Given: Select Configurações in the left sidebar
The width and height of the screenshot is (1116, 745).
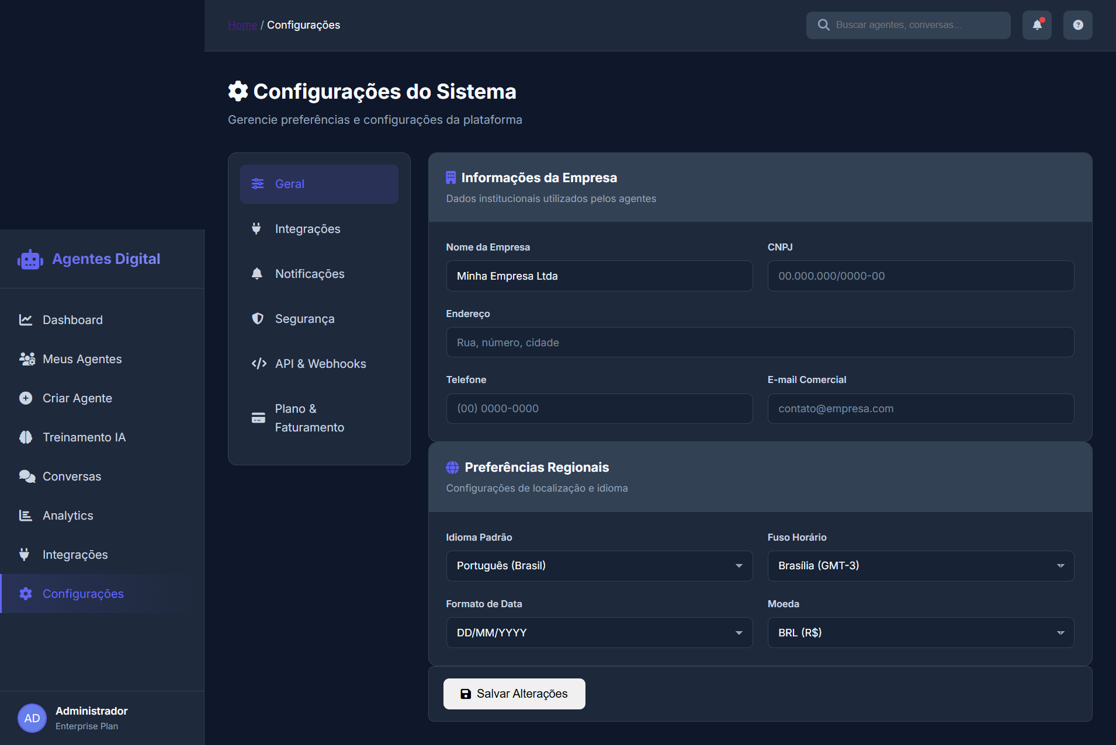Looking at the screenshot, I should pyautogui.click(x=102, y=594).
